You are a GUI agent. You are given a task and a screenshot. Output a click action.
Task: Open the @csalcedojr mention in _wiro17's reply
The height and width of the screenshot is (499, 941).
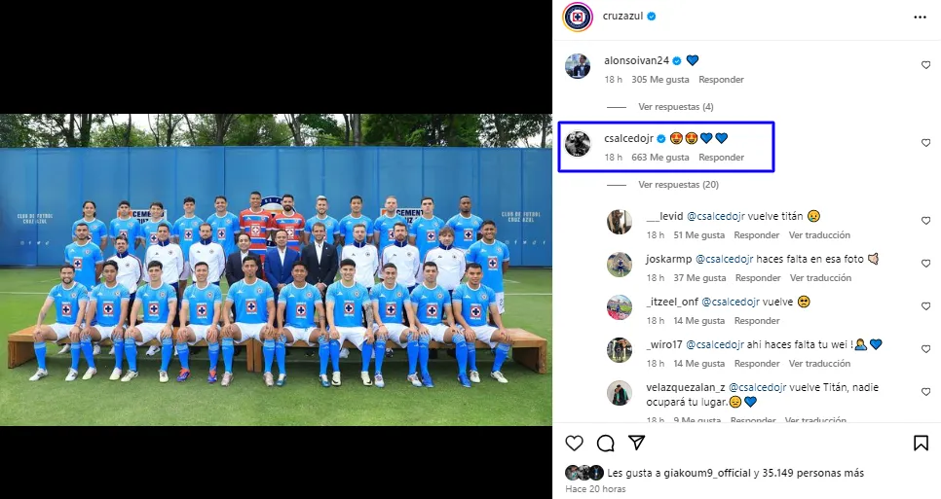715,344
